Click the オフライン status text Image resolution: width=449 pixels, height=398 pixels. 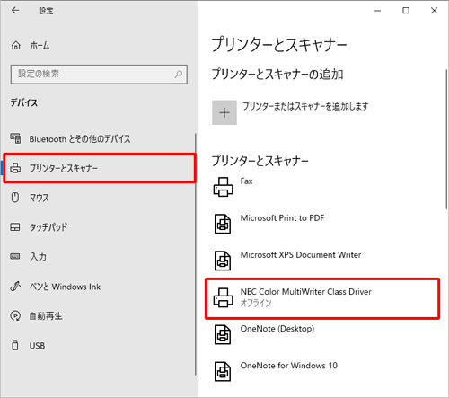(x=256, y=303)
